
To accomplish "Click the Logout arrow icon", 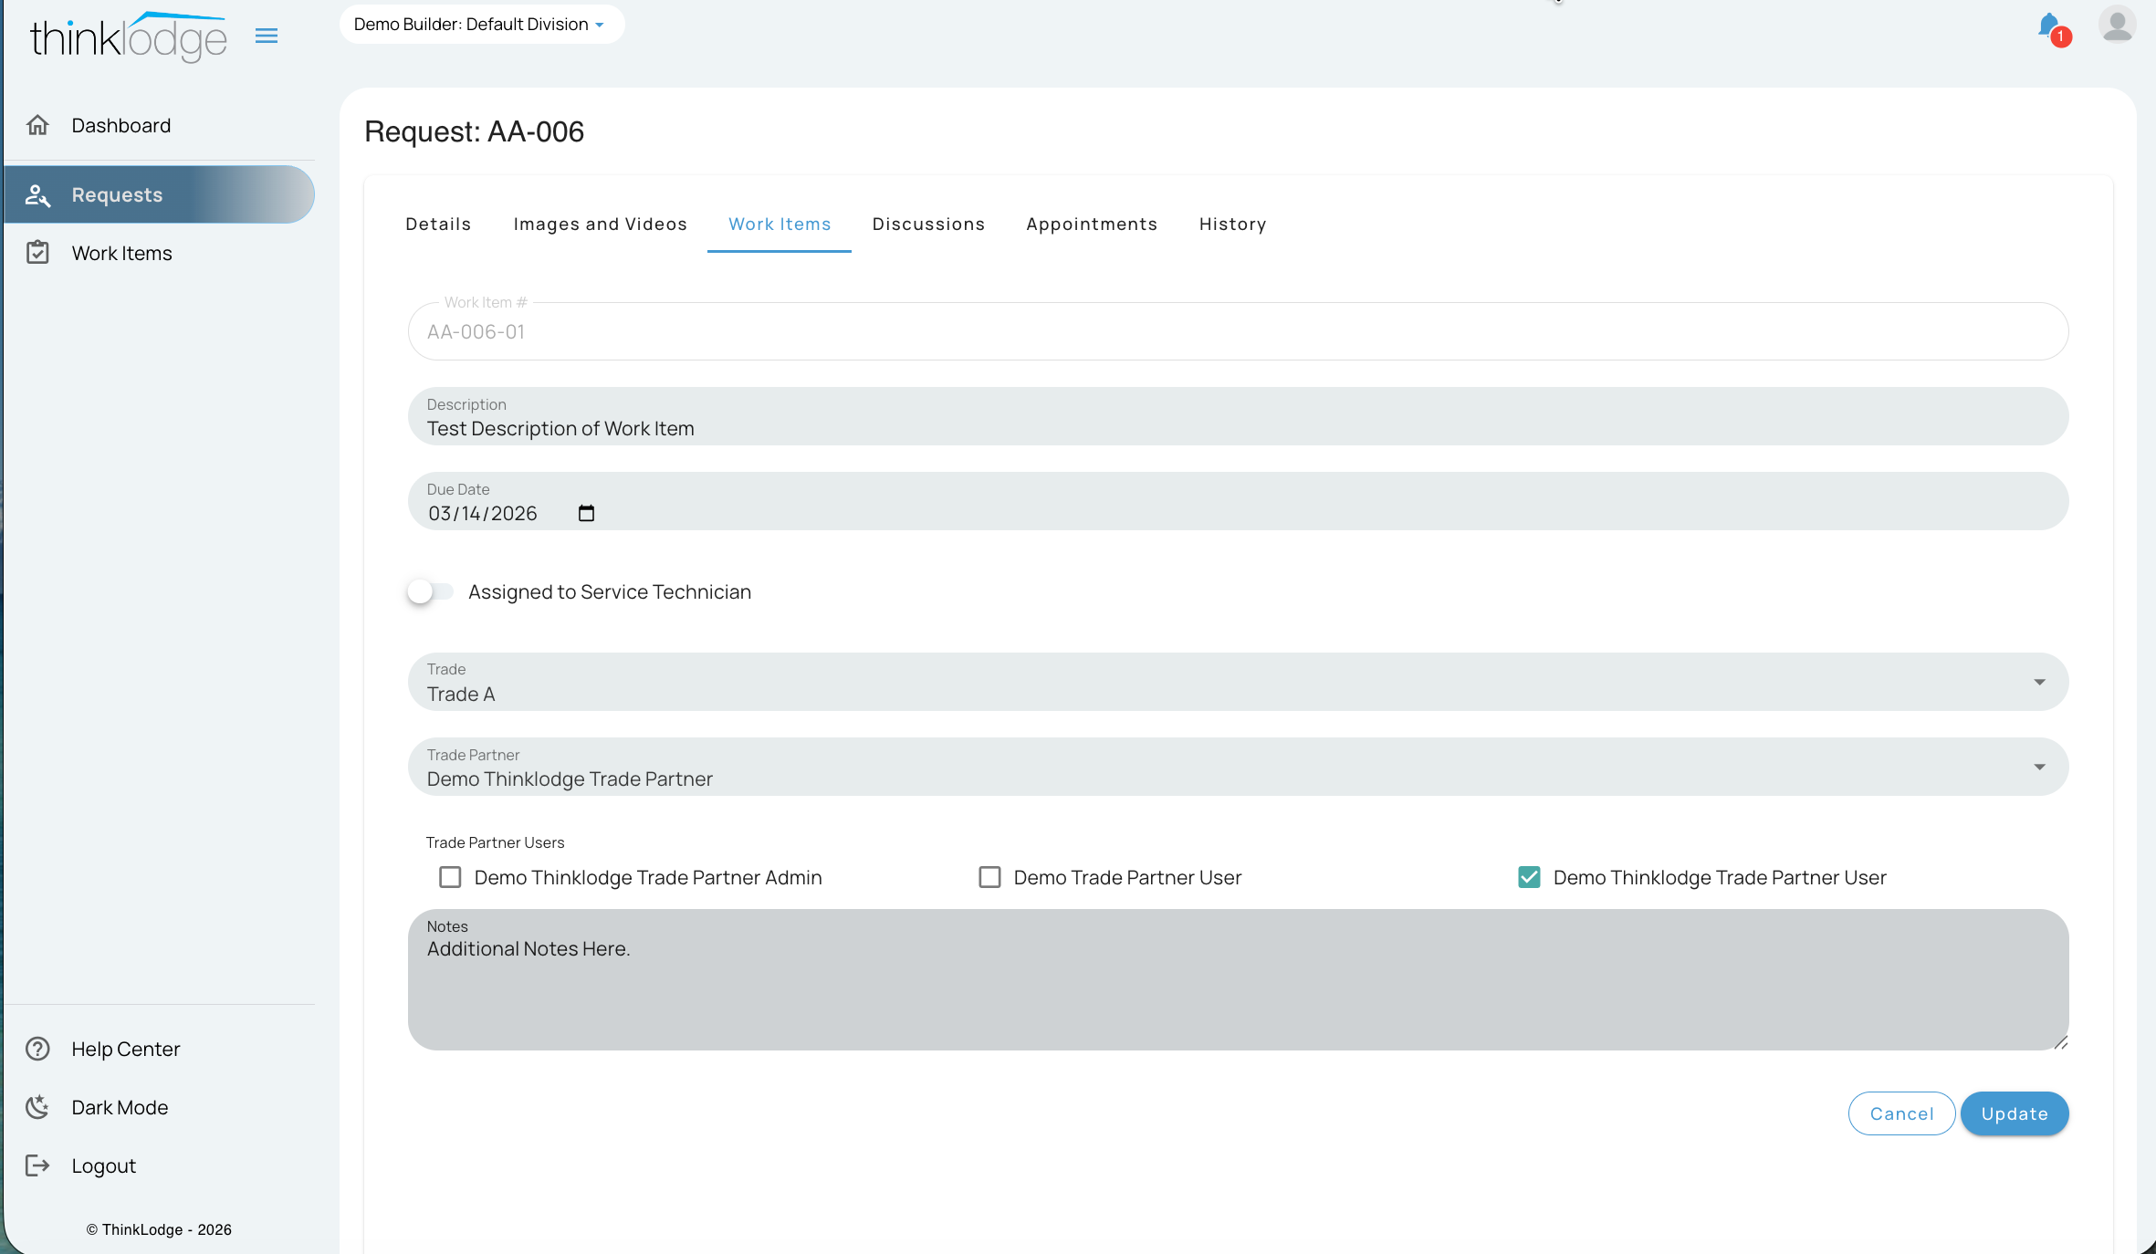I will [x=37, y=1165].
